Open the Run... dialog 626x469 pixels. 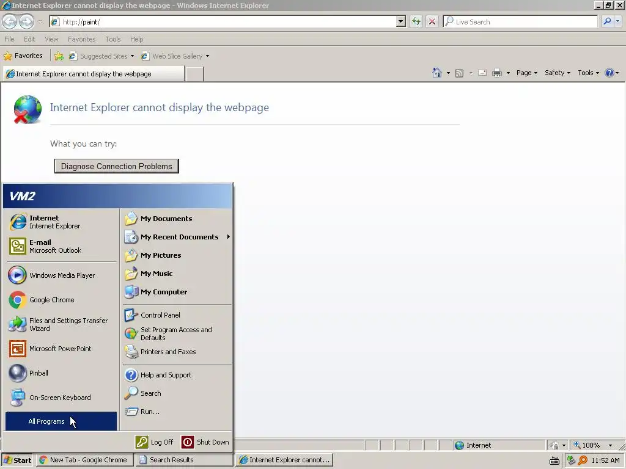click(x=177, y=412)
